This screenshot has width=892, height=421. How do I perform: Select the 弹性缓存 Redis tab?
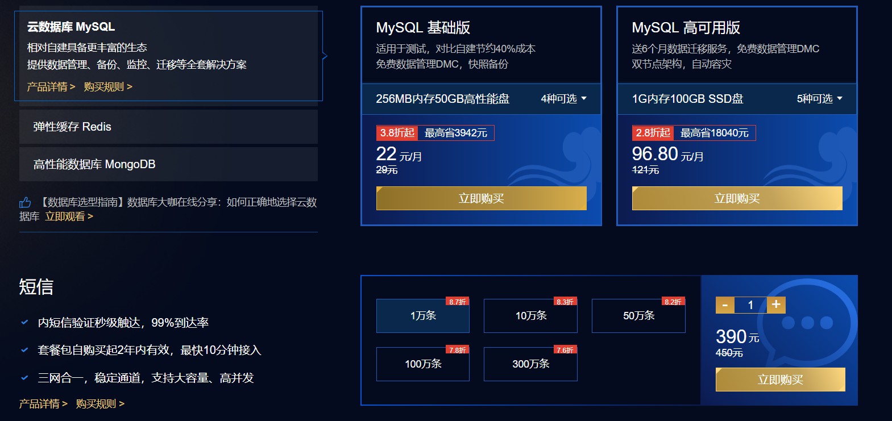168,127
